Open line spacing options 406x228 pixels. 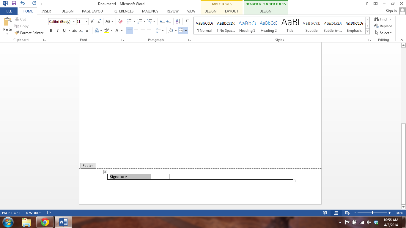tap(160, 31)
